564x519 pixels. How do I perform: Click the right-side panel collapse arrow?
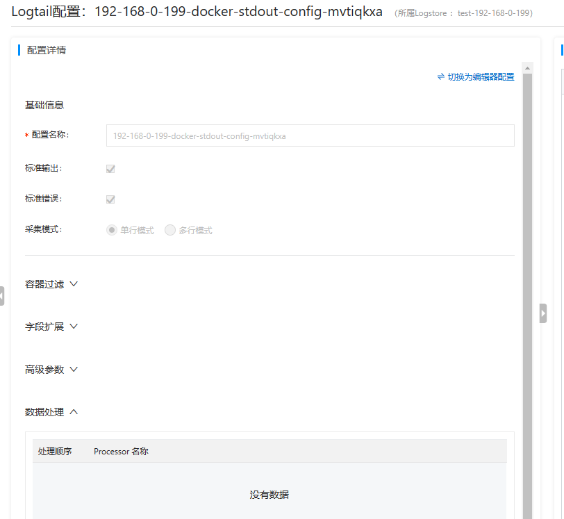pos(543,313)
